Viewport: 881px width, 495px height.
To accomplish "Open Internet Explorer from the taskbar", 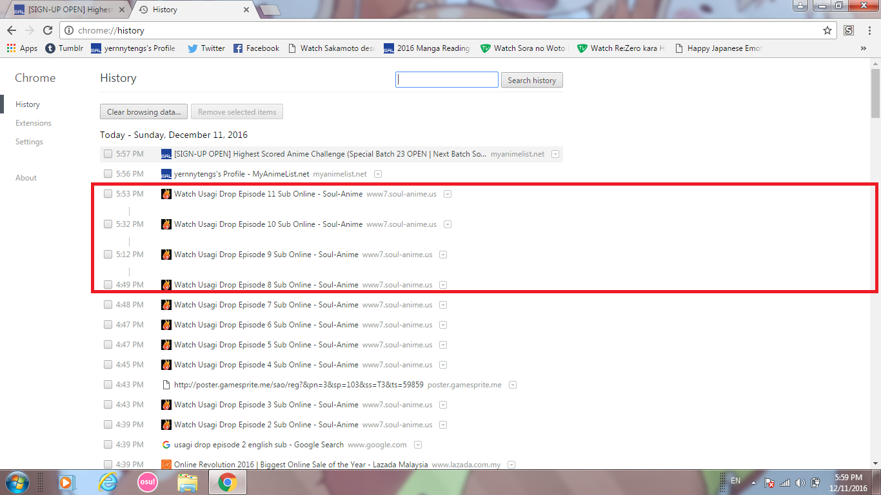I will click(x=108, y=482).
